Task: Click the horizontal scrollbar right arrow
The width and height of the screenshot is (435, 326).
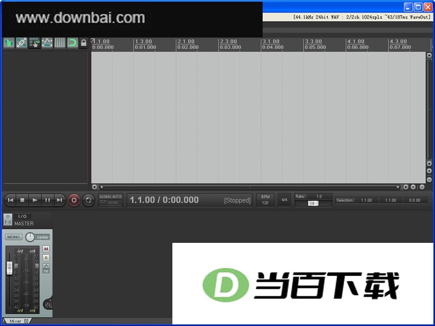Action: (x=406, y=187)
